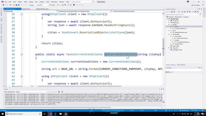Open the File menu

click(x=6, y=2)
